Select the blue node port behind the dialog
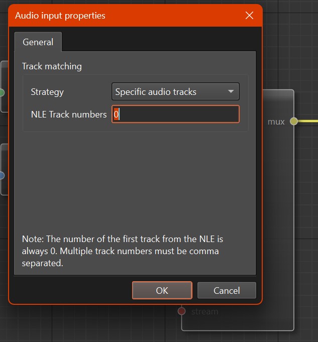The image size is (318, 342). (2, 175)
